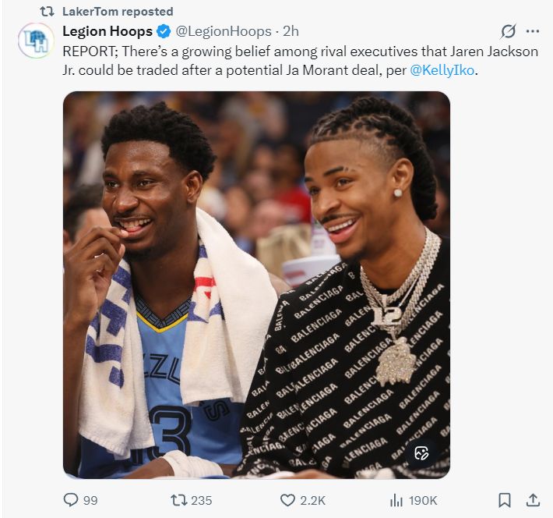Viewport: 553px width, 518px height.
Task: Open the share post menu
Action: pos(533,500)
